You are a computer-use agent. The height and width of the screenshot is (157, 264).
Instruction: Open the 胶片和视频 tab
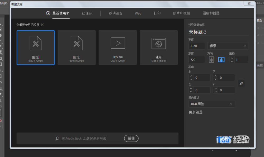(x=182, y=13)
